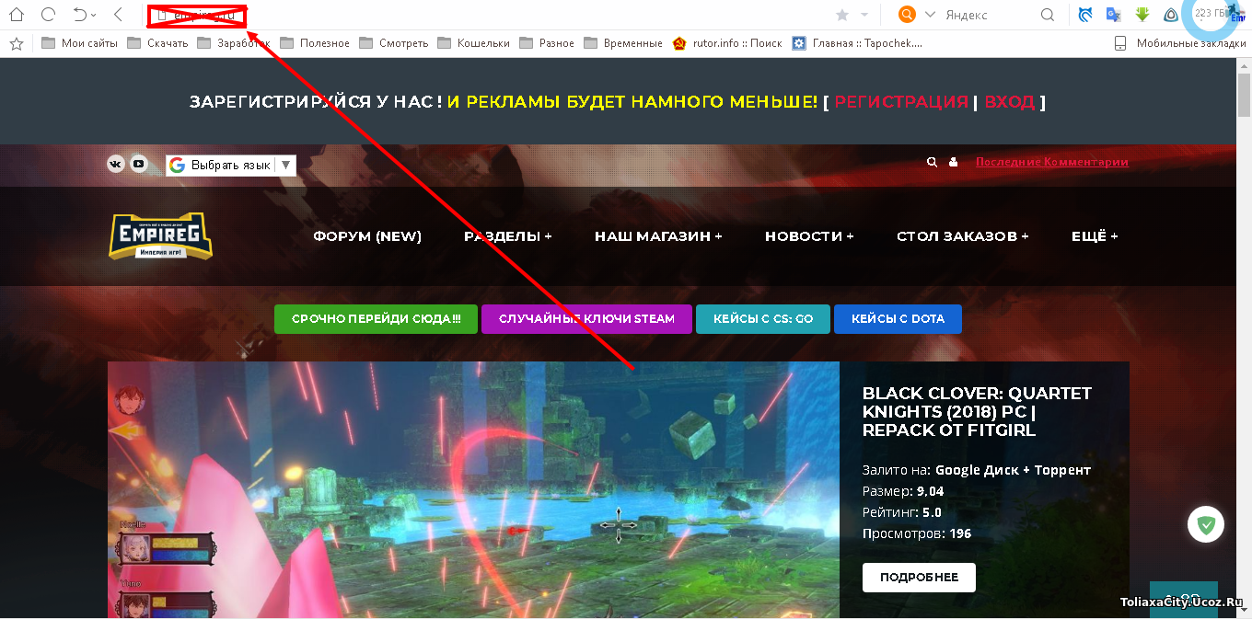The height and width of the screenshot is (619, 1252).
Task: Open the site's VK social icon
Action: 116,164
